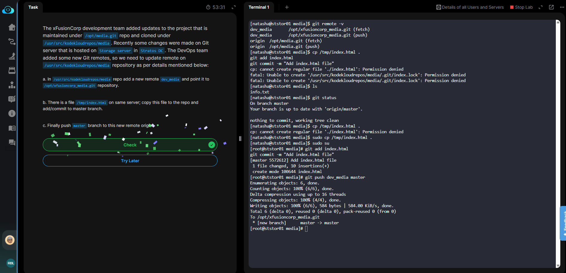Open terminal in a new window icon
Image resolution: width=566 pixels, height=273 pixels.
[x=551, y=7]
